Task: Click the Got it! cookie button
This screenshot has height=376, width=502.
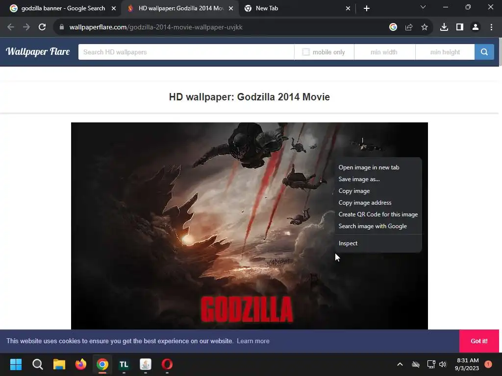Action: coord(479,341)
